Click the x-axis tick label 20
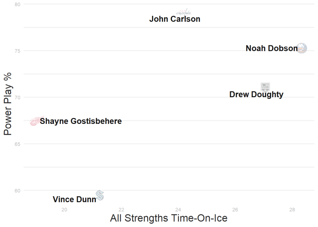318x227 pixels. 64,210
